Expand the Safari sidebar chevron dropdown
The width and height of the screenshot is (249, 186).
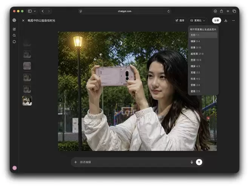[35, 11]
